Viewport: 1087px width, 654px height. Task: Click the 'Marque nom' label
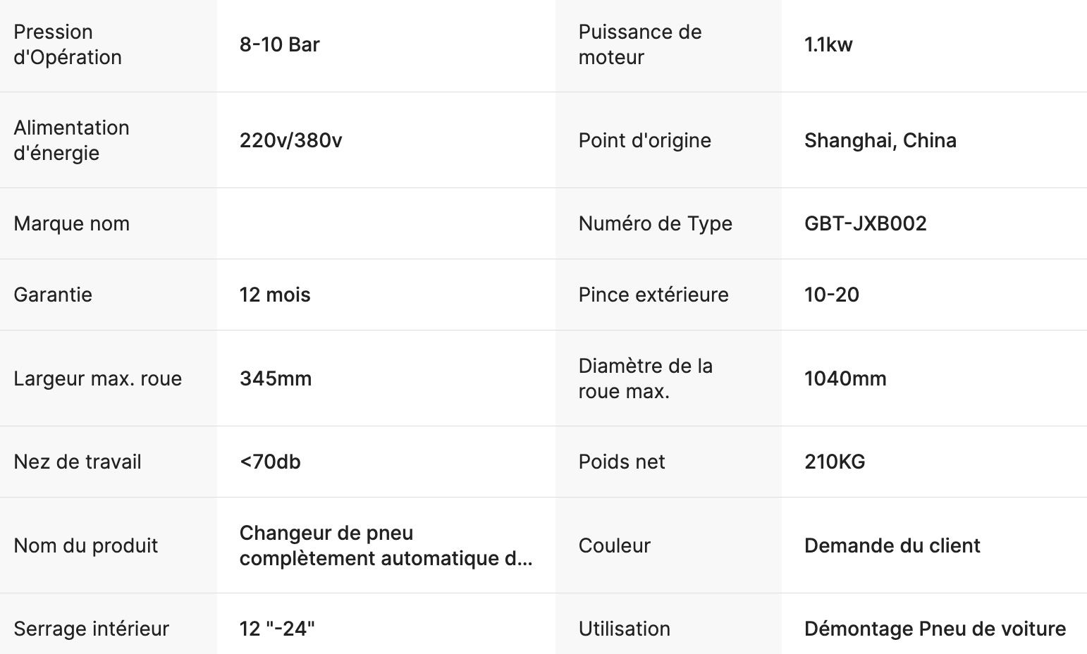tap(71, 224)
